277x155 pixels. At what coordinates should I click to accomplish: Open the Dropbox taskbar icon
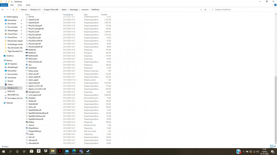tap(45, 151)
